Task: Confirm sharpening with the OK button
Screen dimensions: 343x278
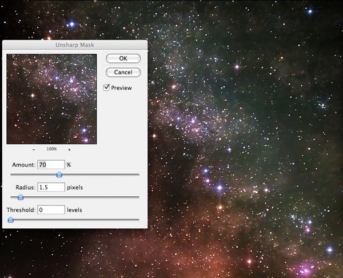Action: [x=123, y=58]
